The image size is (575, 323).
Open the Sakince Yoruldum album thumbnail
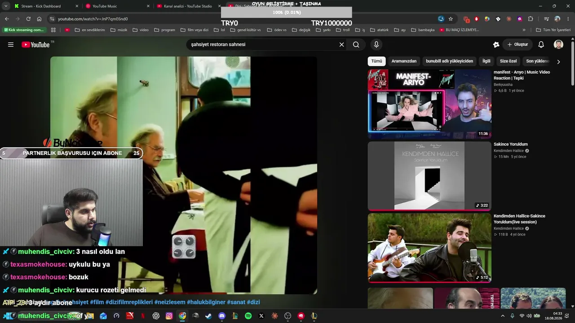(429, 176)
